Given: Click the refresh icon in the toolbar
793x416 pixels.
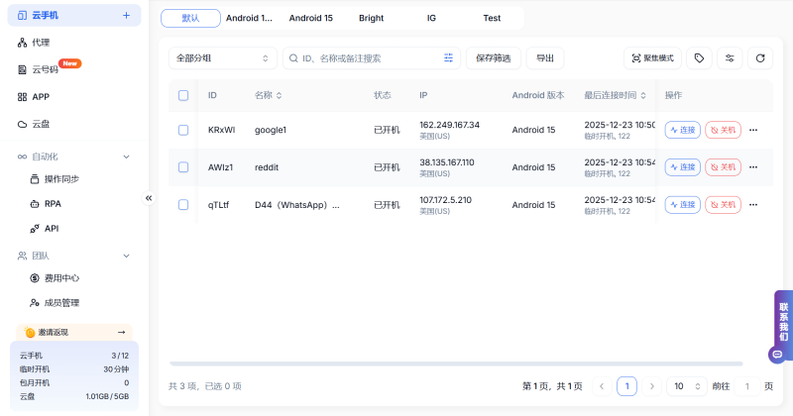Looking at the screenshot, I should [759, 58].
